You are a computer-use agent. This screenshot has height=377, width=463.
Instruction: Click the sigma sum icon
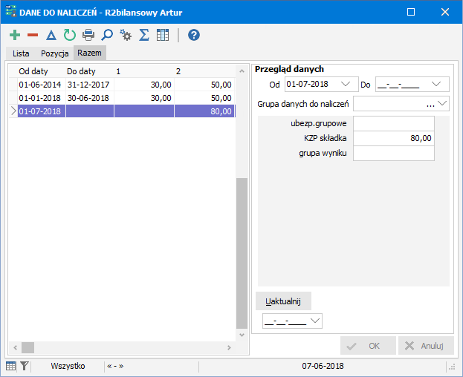coord(144,35)
